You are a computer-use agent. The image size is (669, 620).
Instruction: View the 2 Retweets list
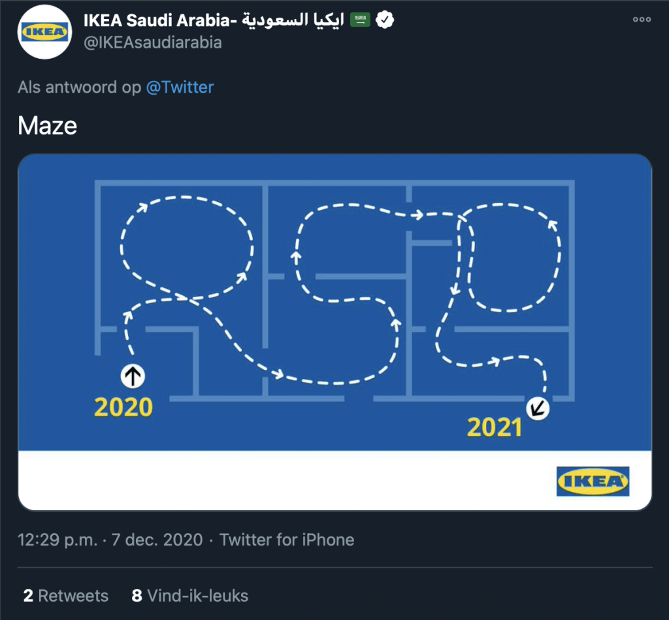pyautogui.click(x=66, y=596)
